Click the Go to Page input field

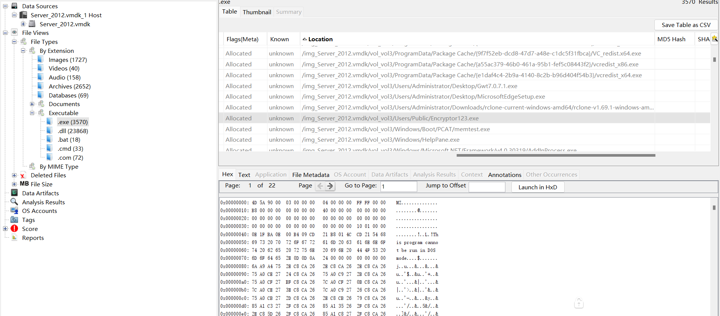pyautogui.click(x=399, y=186)
